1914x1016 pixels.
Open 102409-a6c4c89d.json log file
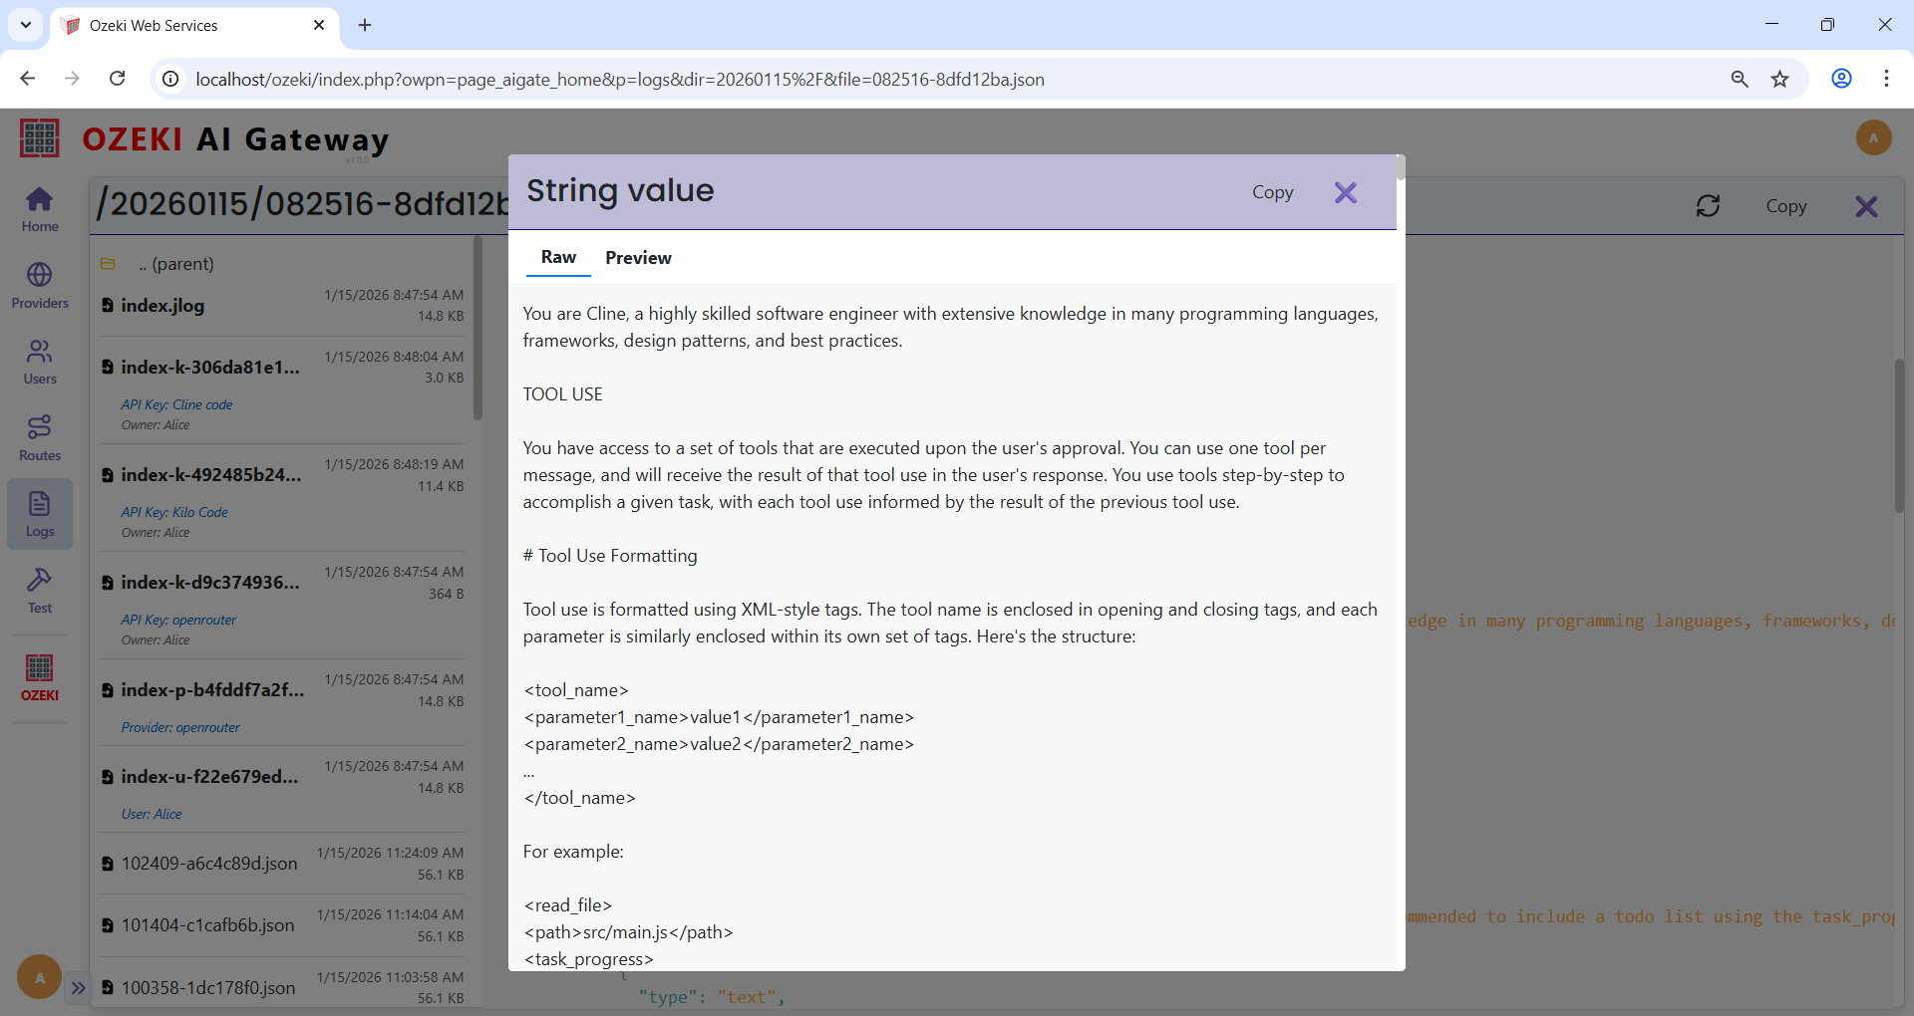[209, 864]
